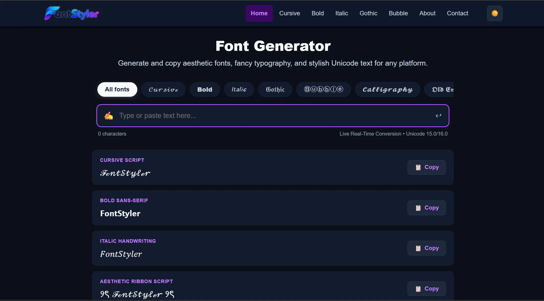Click clipboard icon in Aesthetic Ribbon Script row

(418, 289)
